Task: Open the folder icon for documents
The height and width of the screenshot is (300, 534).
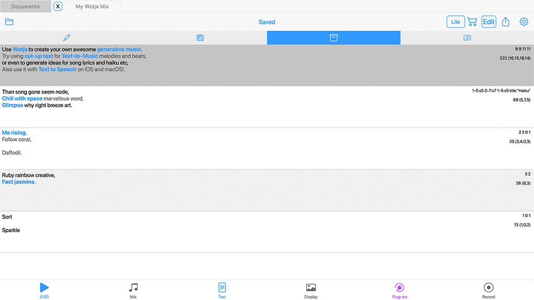Action: [9, 22]
